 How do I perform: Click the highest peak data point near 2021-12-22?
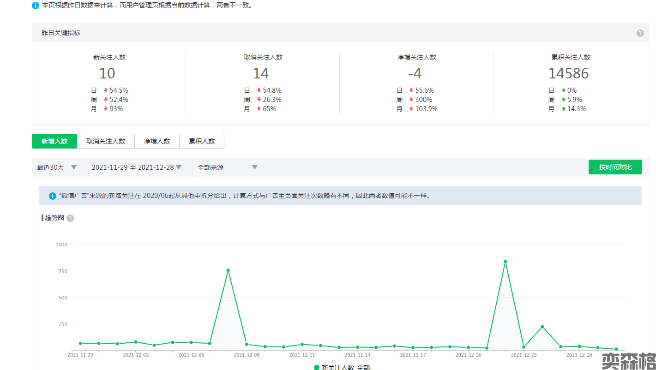point(505,262)
